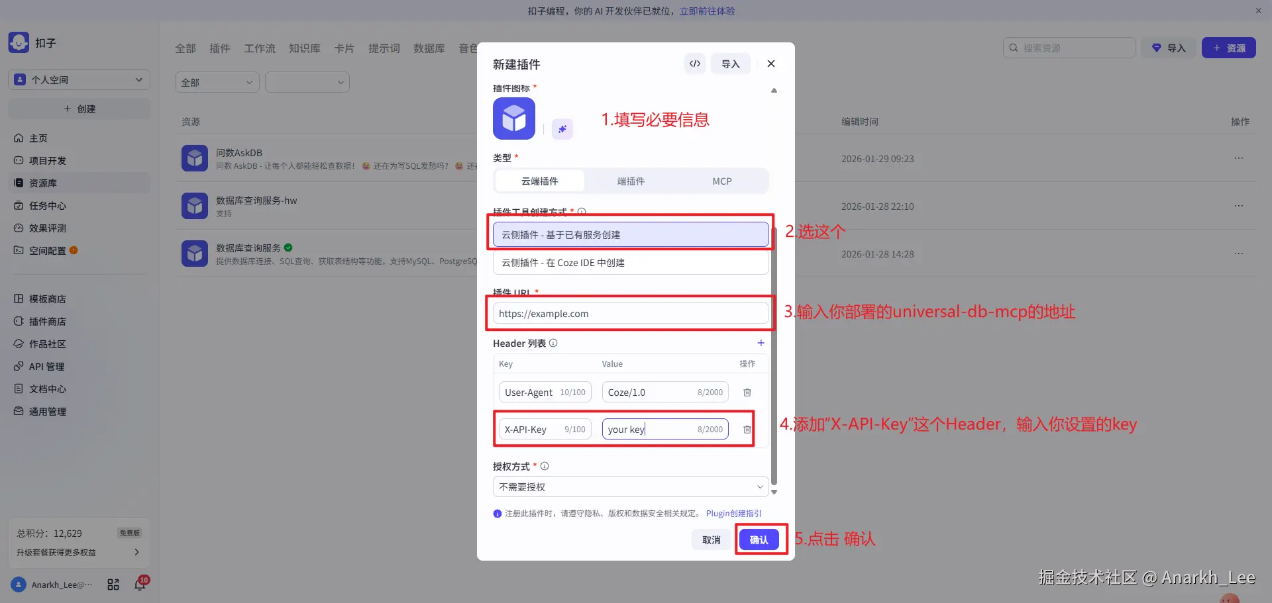Show info tooltip for Header 列表
Viewport: 1272px width, 603px height.
(x=553, y=343)
